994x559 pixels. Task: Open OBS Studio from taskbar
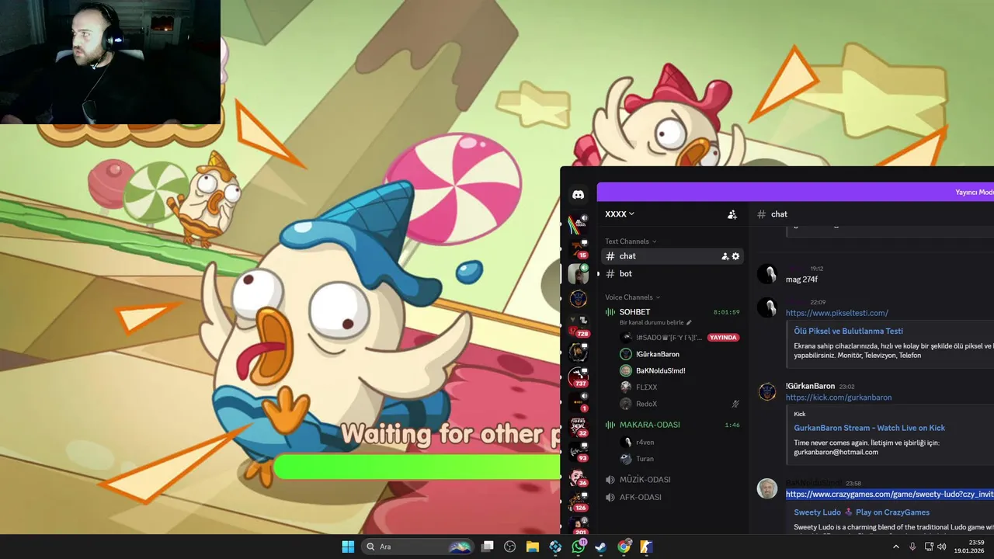click(509, 547)
